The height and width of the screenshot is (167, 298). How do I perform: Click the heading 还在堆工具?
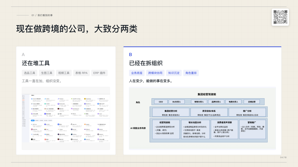(36, 63)
